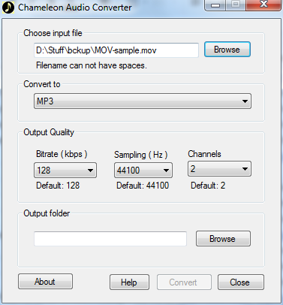The width and height of the screenshot is (283, 305).
Task: Click the disabled maximize window button
Action: [x=236, y=5]
